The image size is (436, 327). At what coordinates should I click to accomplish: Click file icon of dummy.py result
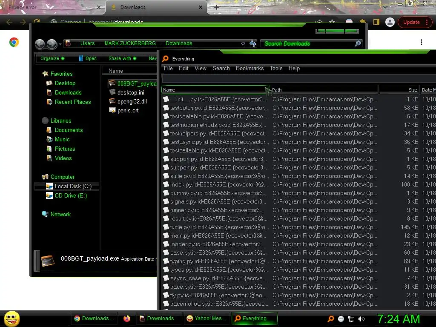166,193
